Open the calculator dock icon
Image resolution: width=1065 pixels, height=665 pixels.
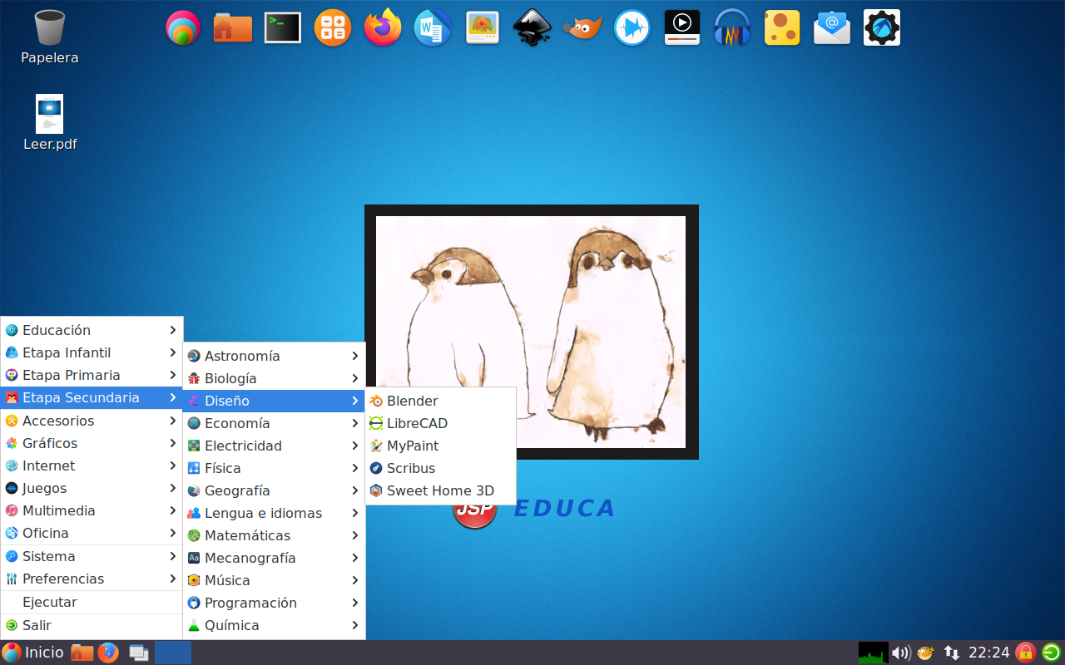point(333,27)
